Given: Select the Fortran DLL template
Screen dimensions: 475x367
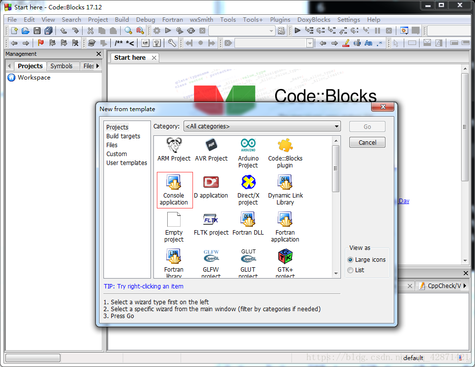Looking at the screenshot, I should [x=248, y=224].
